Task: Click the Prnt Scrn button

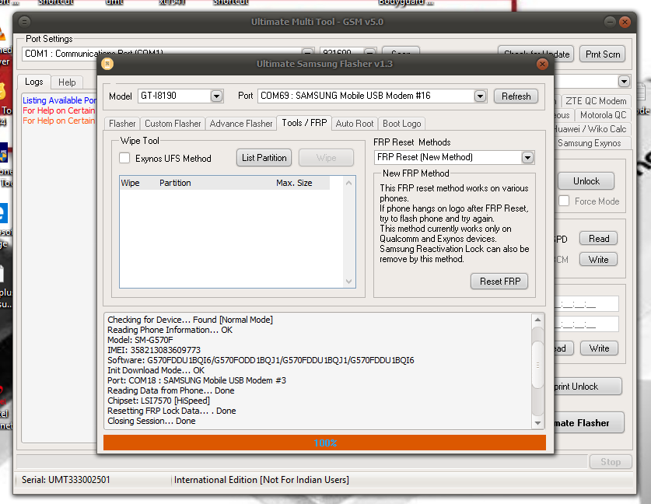Action: point(603,54)
